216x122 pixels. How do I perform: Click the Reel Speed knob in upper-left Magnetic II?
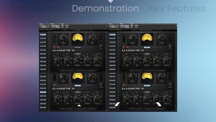77,60
